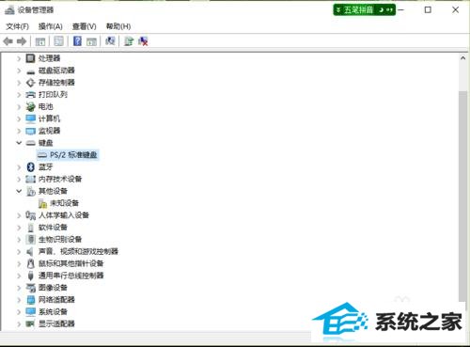Click the 显示适配器 display adapter icon
Screen dimensions: 470x347
tap(30, 323)
